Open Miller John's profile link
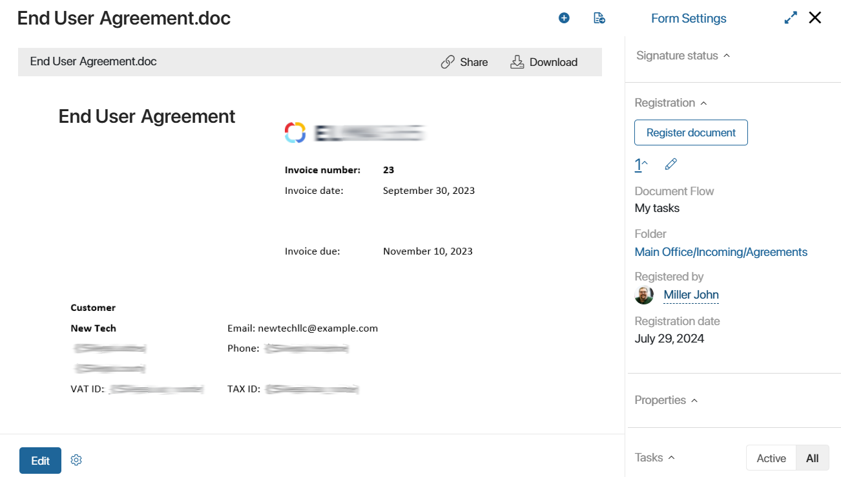 coord(691,295)
